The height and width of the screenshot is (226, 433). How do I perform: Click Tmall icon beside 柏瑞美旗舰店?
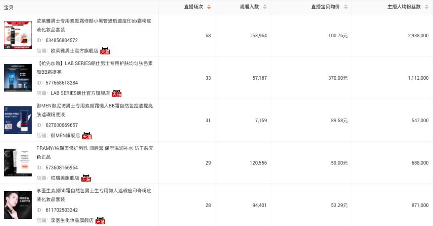click(x=86, y=178)
